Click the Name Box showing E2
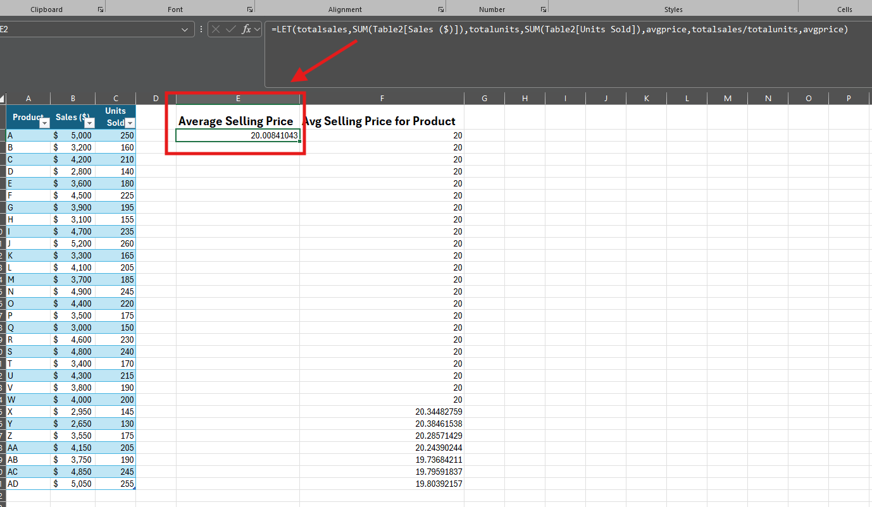This screenshot has width=872, height=507. tap(89, 30)
